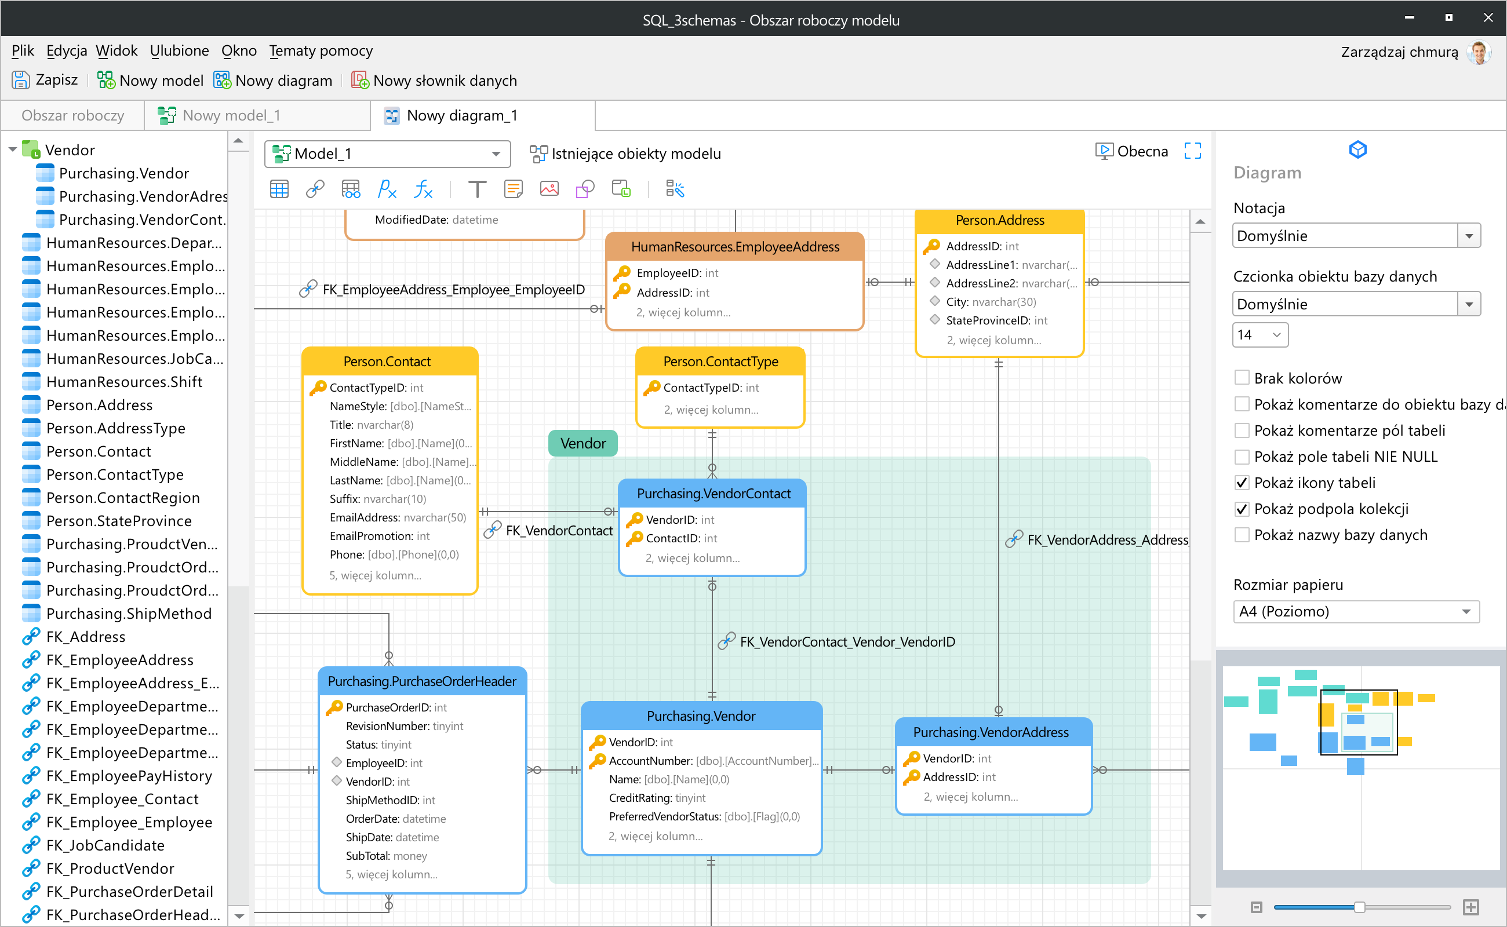Select the text label T tool
Viewport: 1507px width, 927px height.
click(476, 189)
